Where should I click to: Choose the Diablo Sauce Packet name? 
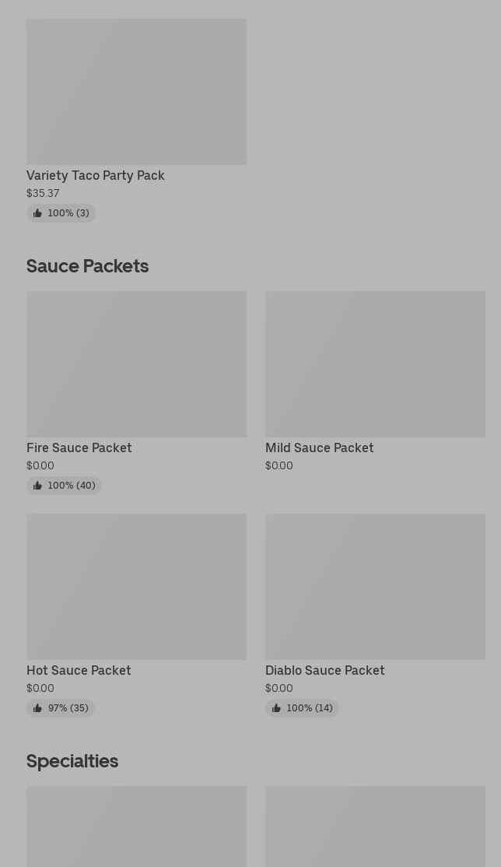click(324, 671)
